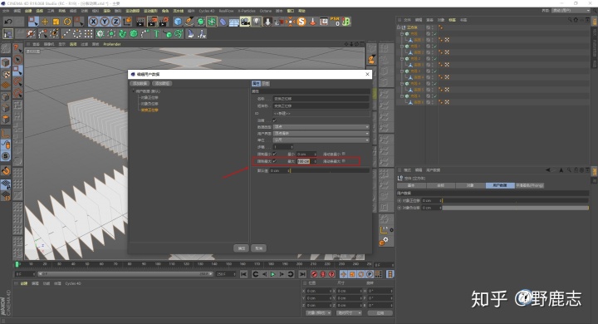Toggle the slider minimum checkbox
598x324 pixels.
(x=344, y=154)
